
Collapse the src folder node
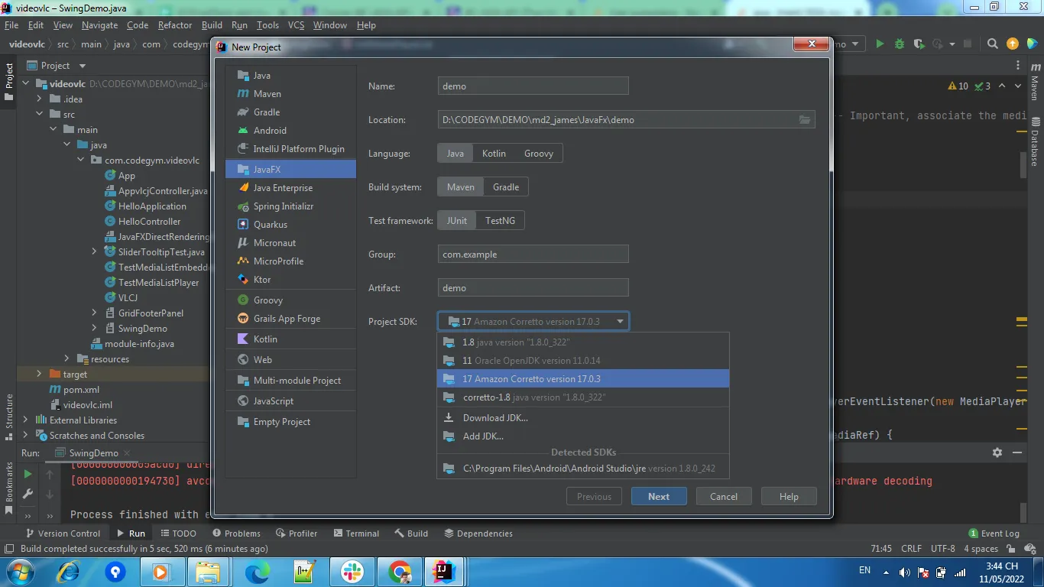click(x=39, y=115)
